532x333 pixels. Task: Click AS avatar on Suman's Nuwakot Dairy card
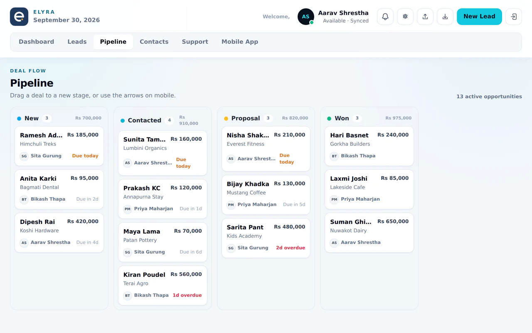coord(334,243)
